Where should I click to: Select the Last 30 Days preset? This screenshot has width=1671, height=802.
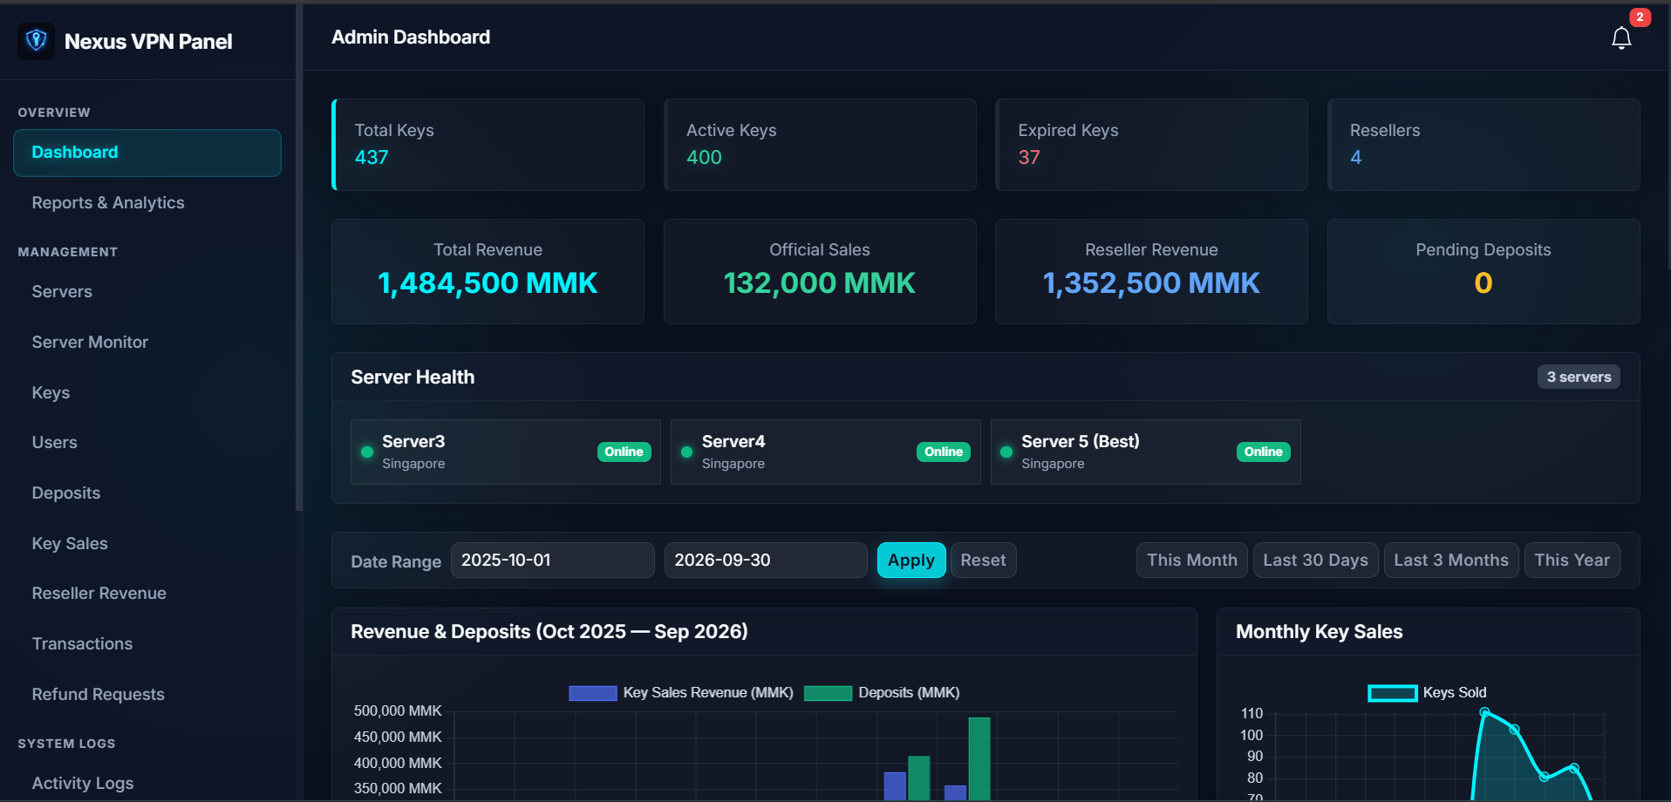click(x=1315, y=561)
